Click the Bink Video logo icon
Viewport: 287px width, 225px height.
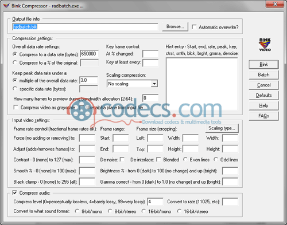click(x=265, y=45)
